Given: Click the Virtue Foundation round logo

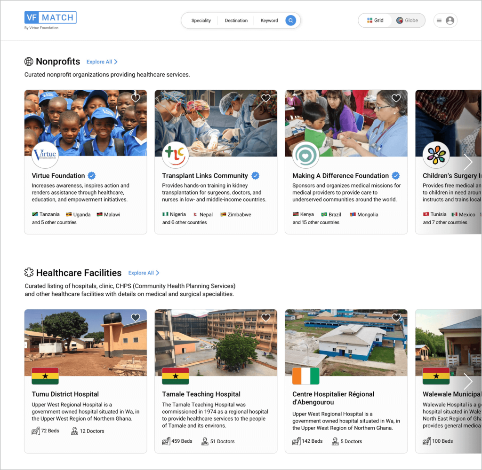Looking at the screenshot, I should [x=45, y=155].
